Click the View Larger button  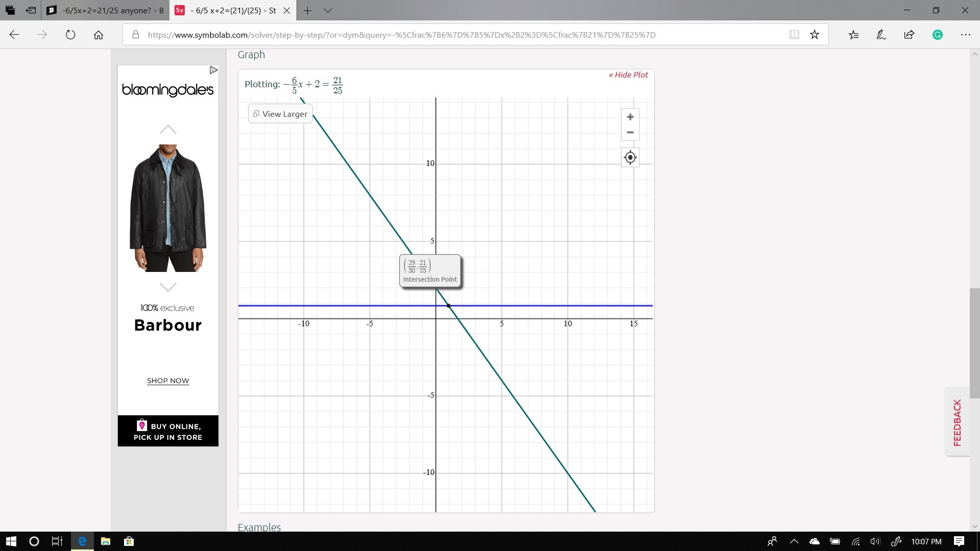pos(280,114)
